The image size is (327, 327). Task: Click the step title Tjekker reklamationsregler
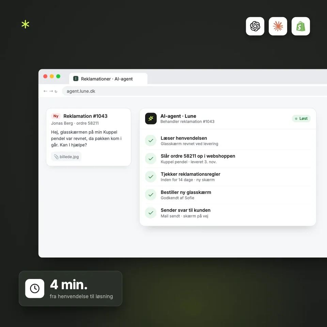(190, 174)
